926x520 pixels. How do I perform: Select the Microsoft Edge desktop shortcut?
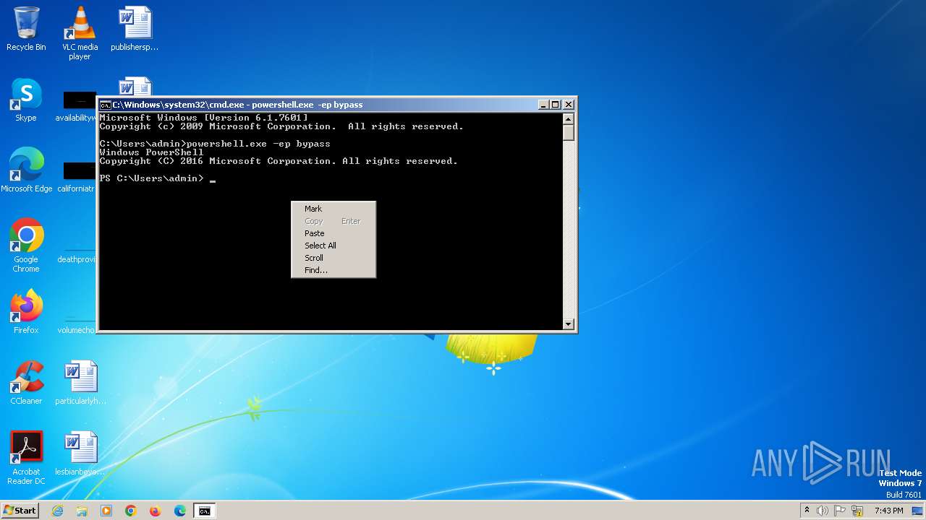click(x=26, y=170)
